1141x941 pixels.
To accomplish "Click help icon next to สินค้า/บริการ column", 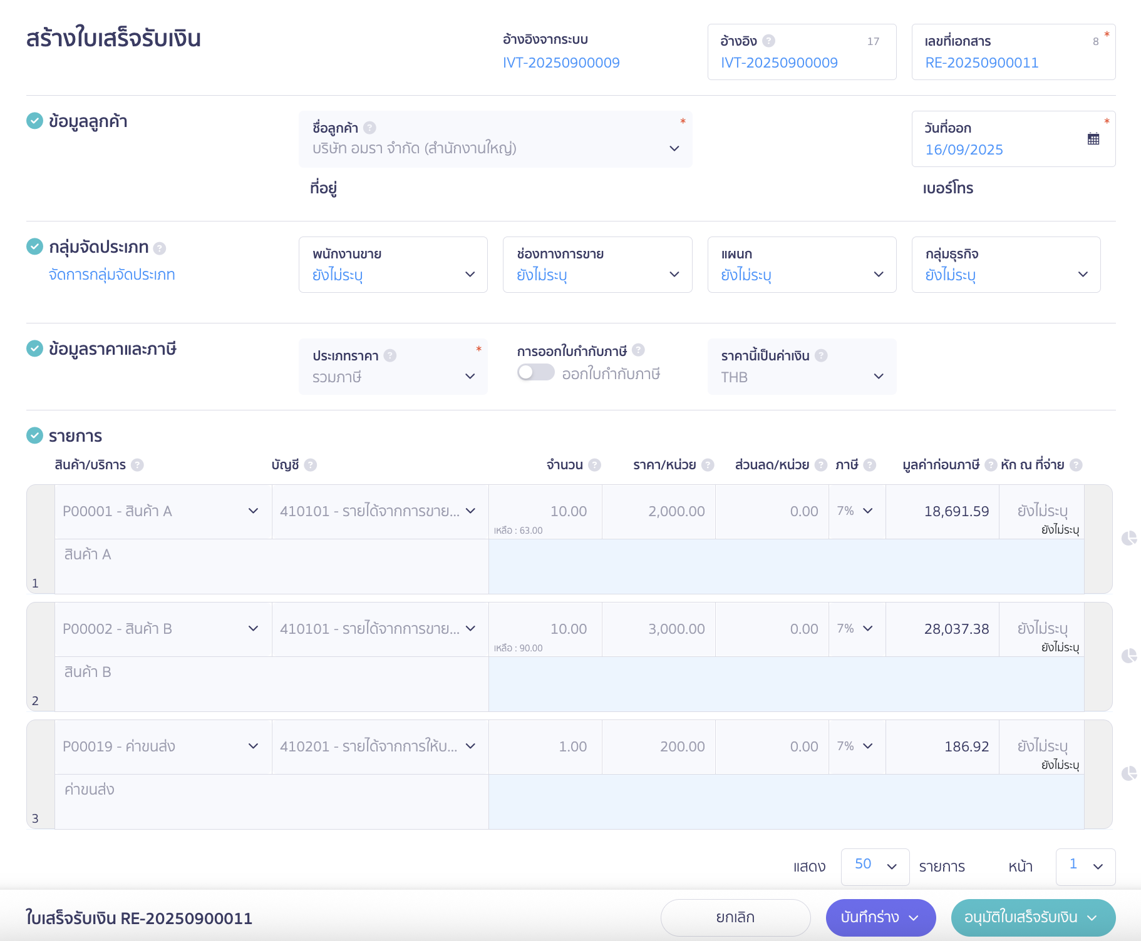I will click(x=137, y=465).
